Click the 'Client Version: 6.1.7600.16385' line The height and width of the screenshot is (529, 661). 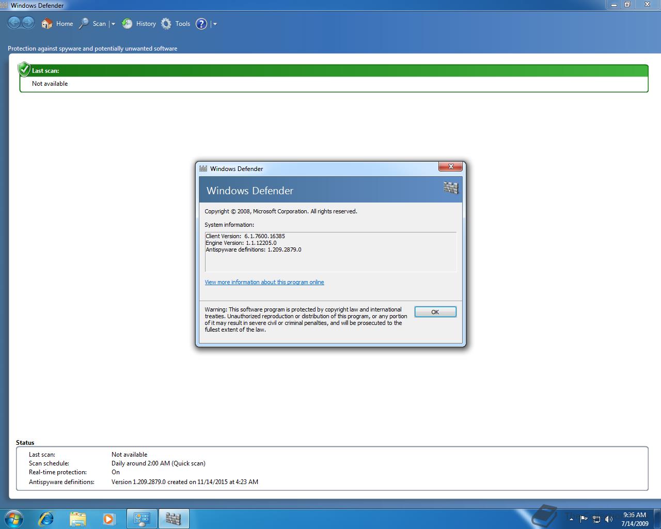[x=245, y=236]
